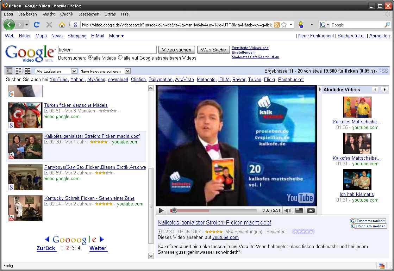Viewport: 394px width, 271px height.
Task: Click Problem melden button
Action: (x=369, y=226)
